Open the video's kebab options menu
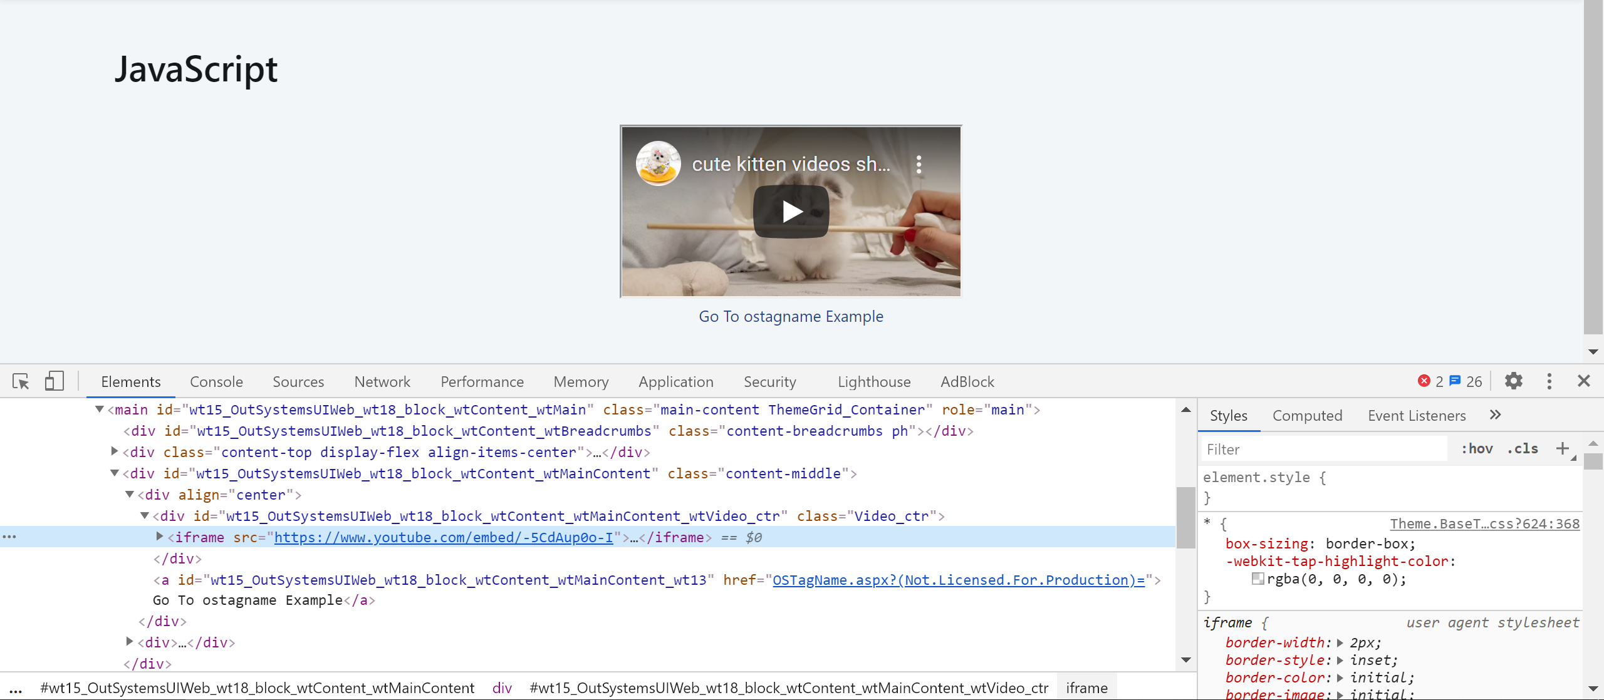 (x=919, y=163)
